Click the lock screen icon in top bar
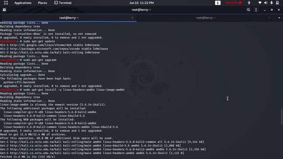This screenshot has width=283, height=159. coord(277,3)
